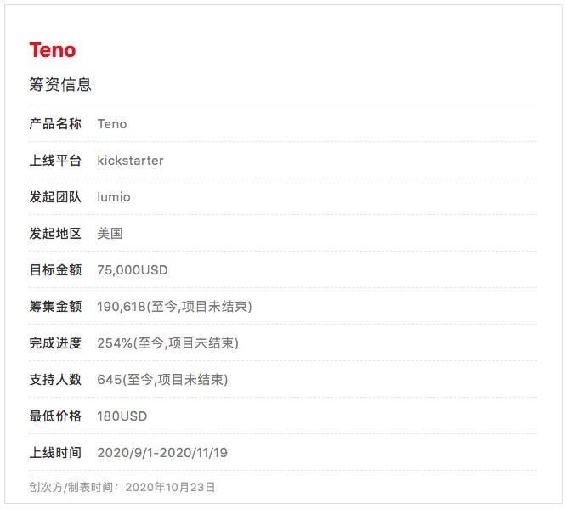Click the product name value Teno
Screen dimensions: 566x509
click(112, 124)
